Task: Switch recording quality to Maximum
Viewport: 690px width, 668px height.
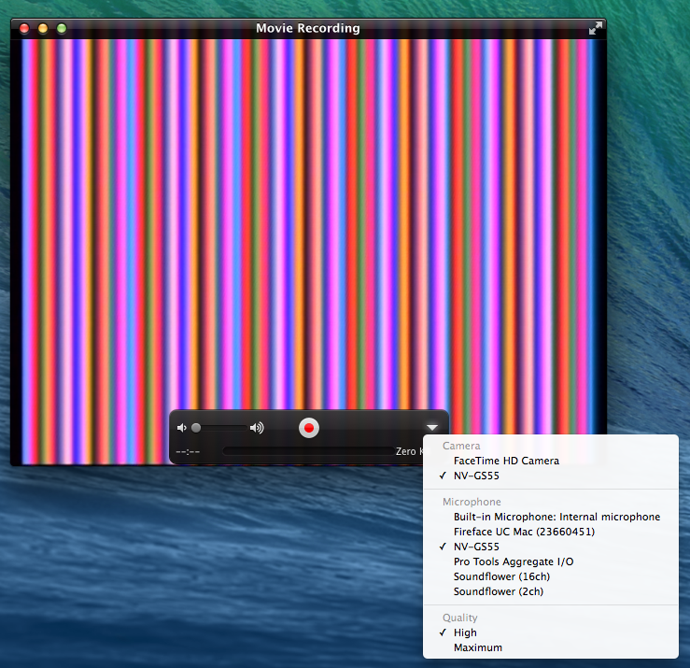Action: (x=477, y=647)
